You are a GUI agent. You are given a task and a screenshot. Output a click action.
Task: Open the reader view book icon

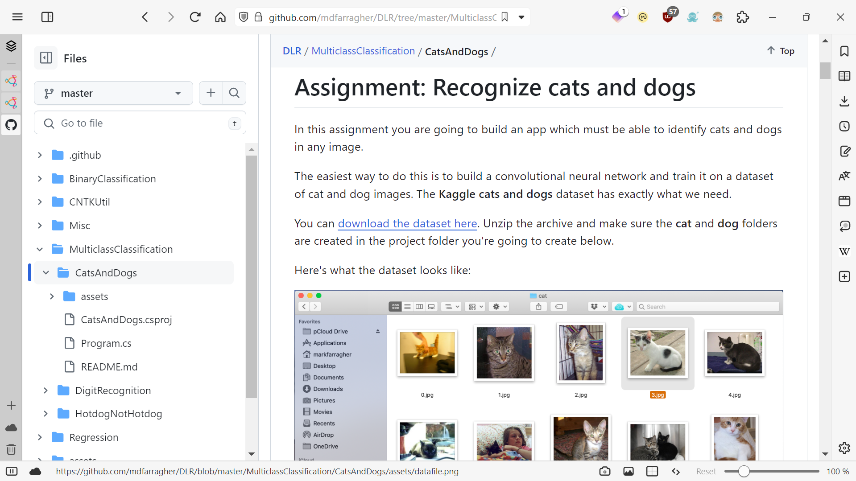[844, 76]
